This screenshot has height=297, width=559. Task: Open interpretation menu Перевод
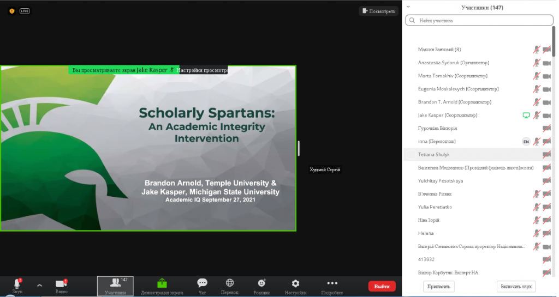[230, 286]
